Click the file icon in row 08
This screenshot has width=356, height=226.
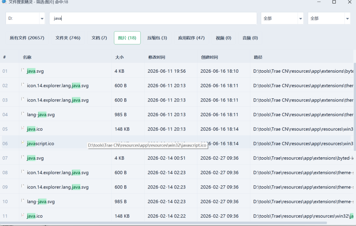[23, 171]
